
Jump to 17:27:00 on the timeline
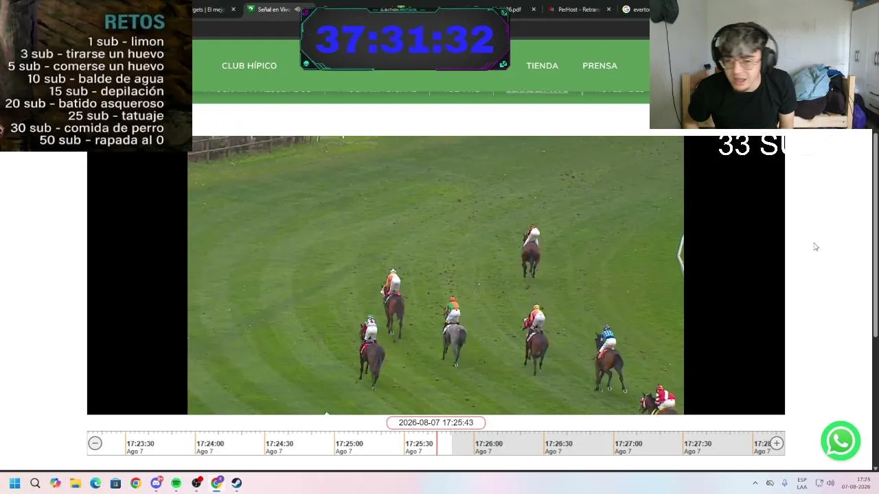[628, 444]
